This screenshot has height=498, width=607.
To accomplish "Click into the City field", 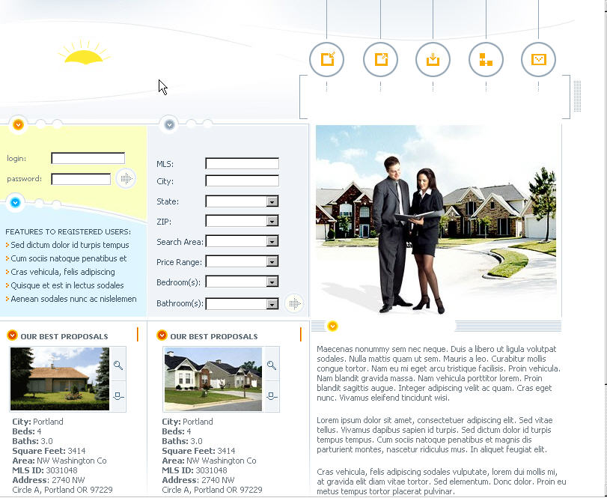I will point(242,180).
